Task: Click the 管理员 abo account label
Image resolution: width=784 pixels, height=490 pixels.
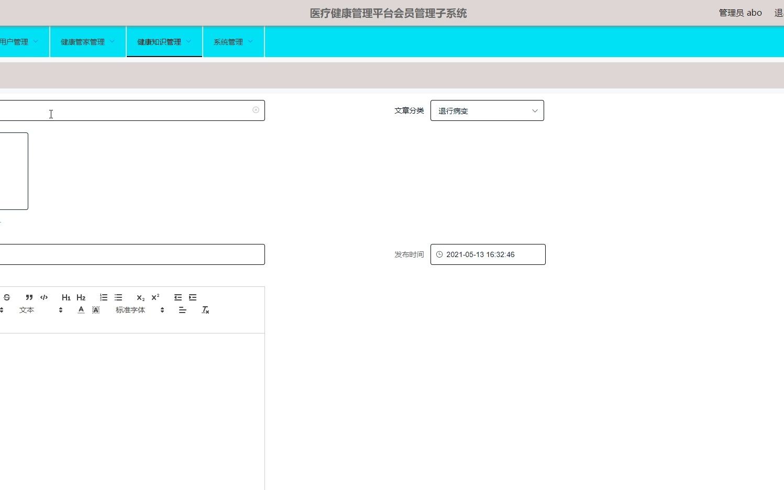Action: pos(740,13)
